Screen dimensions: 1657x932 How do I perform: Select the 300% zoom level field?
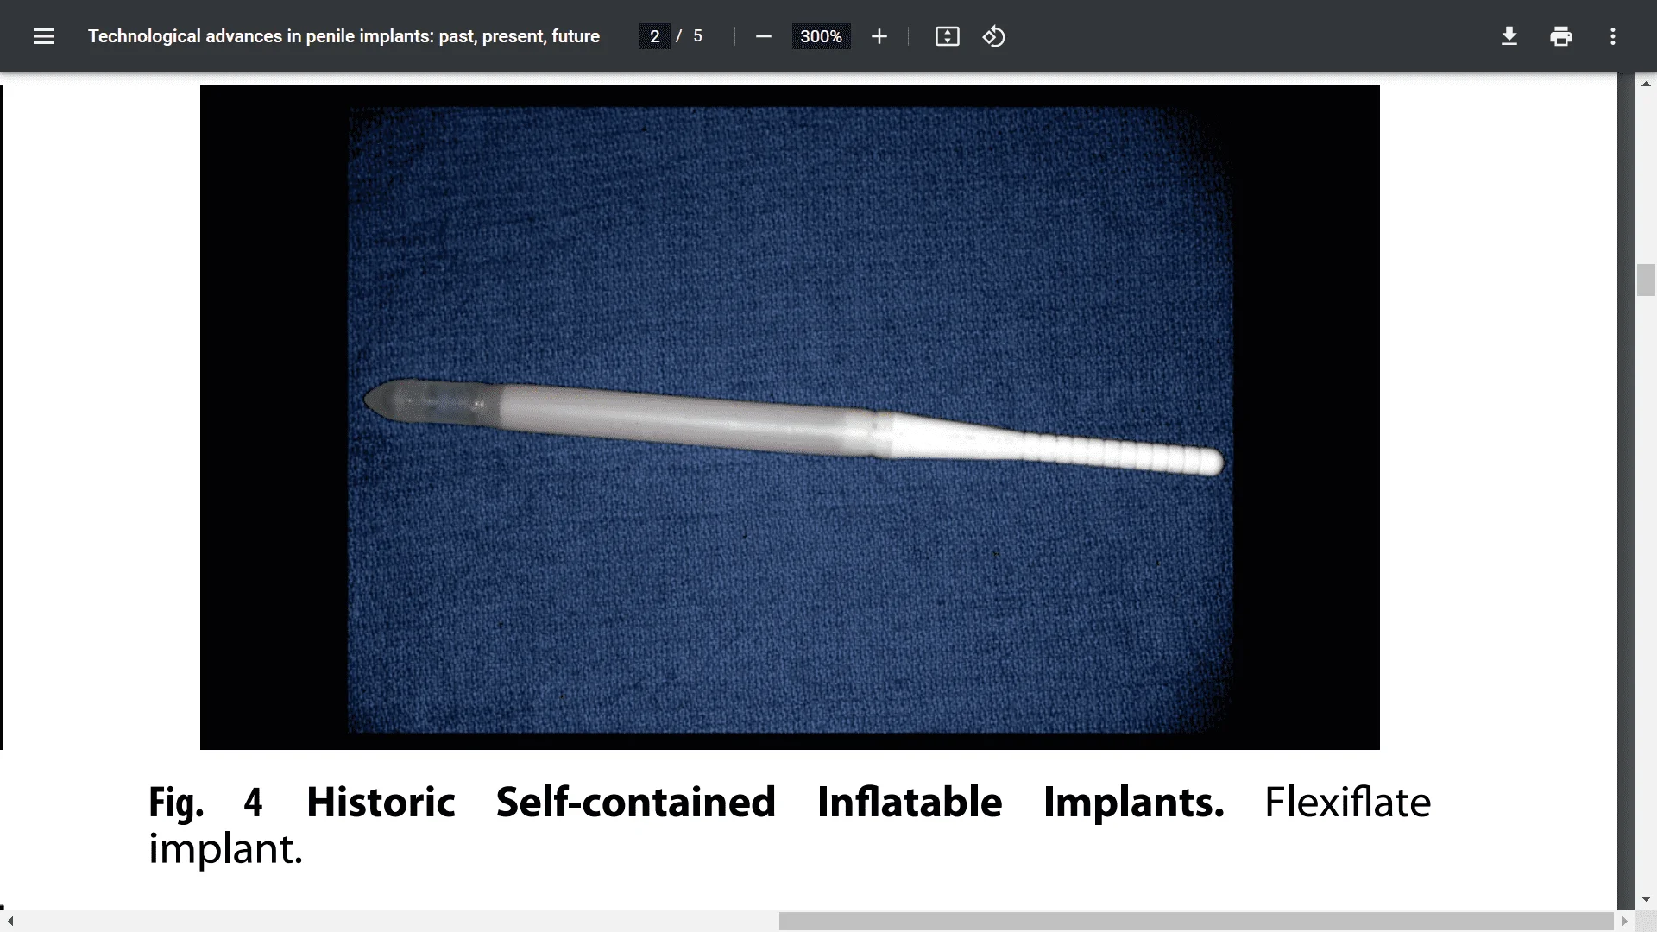pos(821,36)
